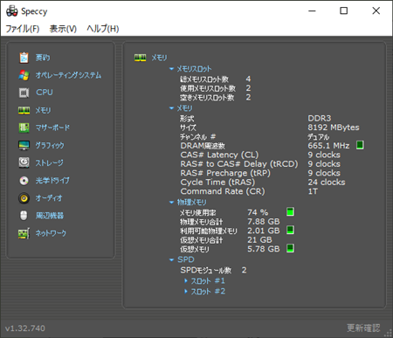Click the マザーボード circuit board icon
The height and width of the screenshot is (338, 393).
point(24,128)
